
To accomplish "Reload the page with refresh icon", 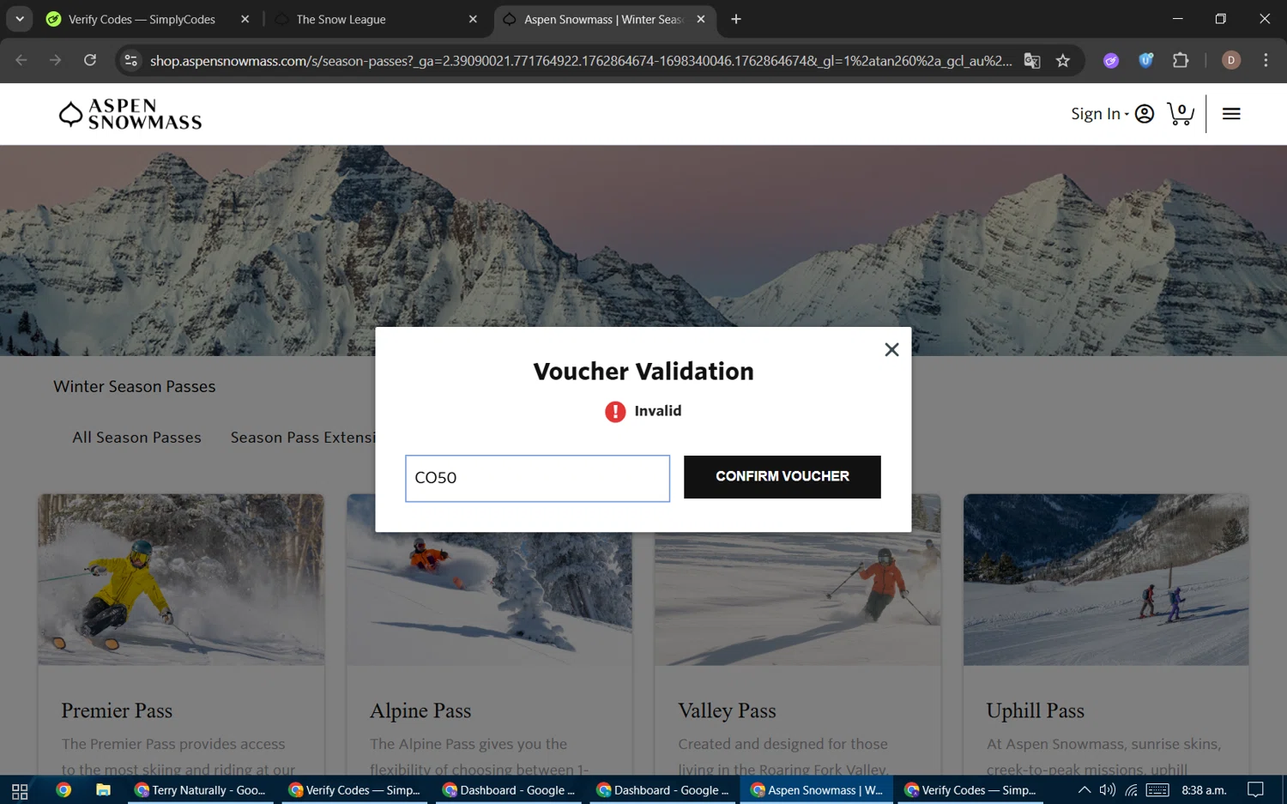I will coord(90,60).
